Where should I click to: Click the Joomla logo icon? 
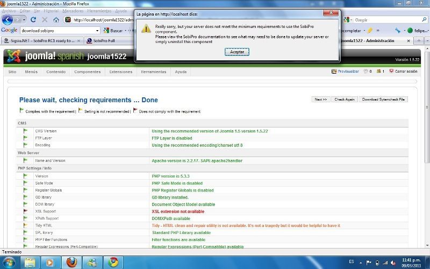click(x=13, y=56)
